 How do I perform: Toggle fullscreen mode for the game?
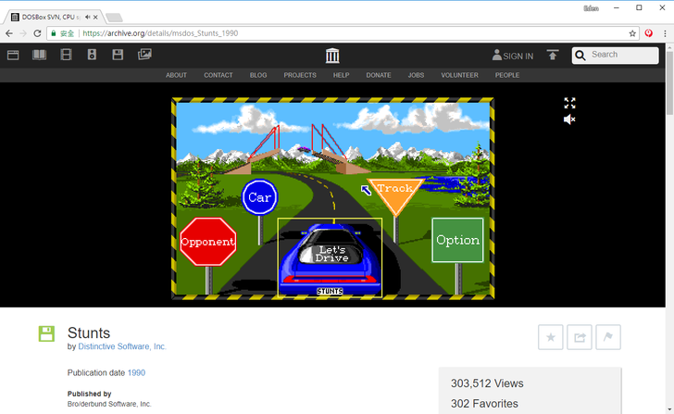coord(570,103)
